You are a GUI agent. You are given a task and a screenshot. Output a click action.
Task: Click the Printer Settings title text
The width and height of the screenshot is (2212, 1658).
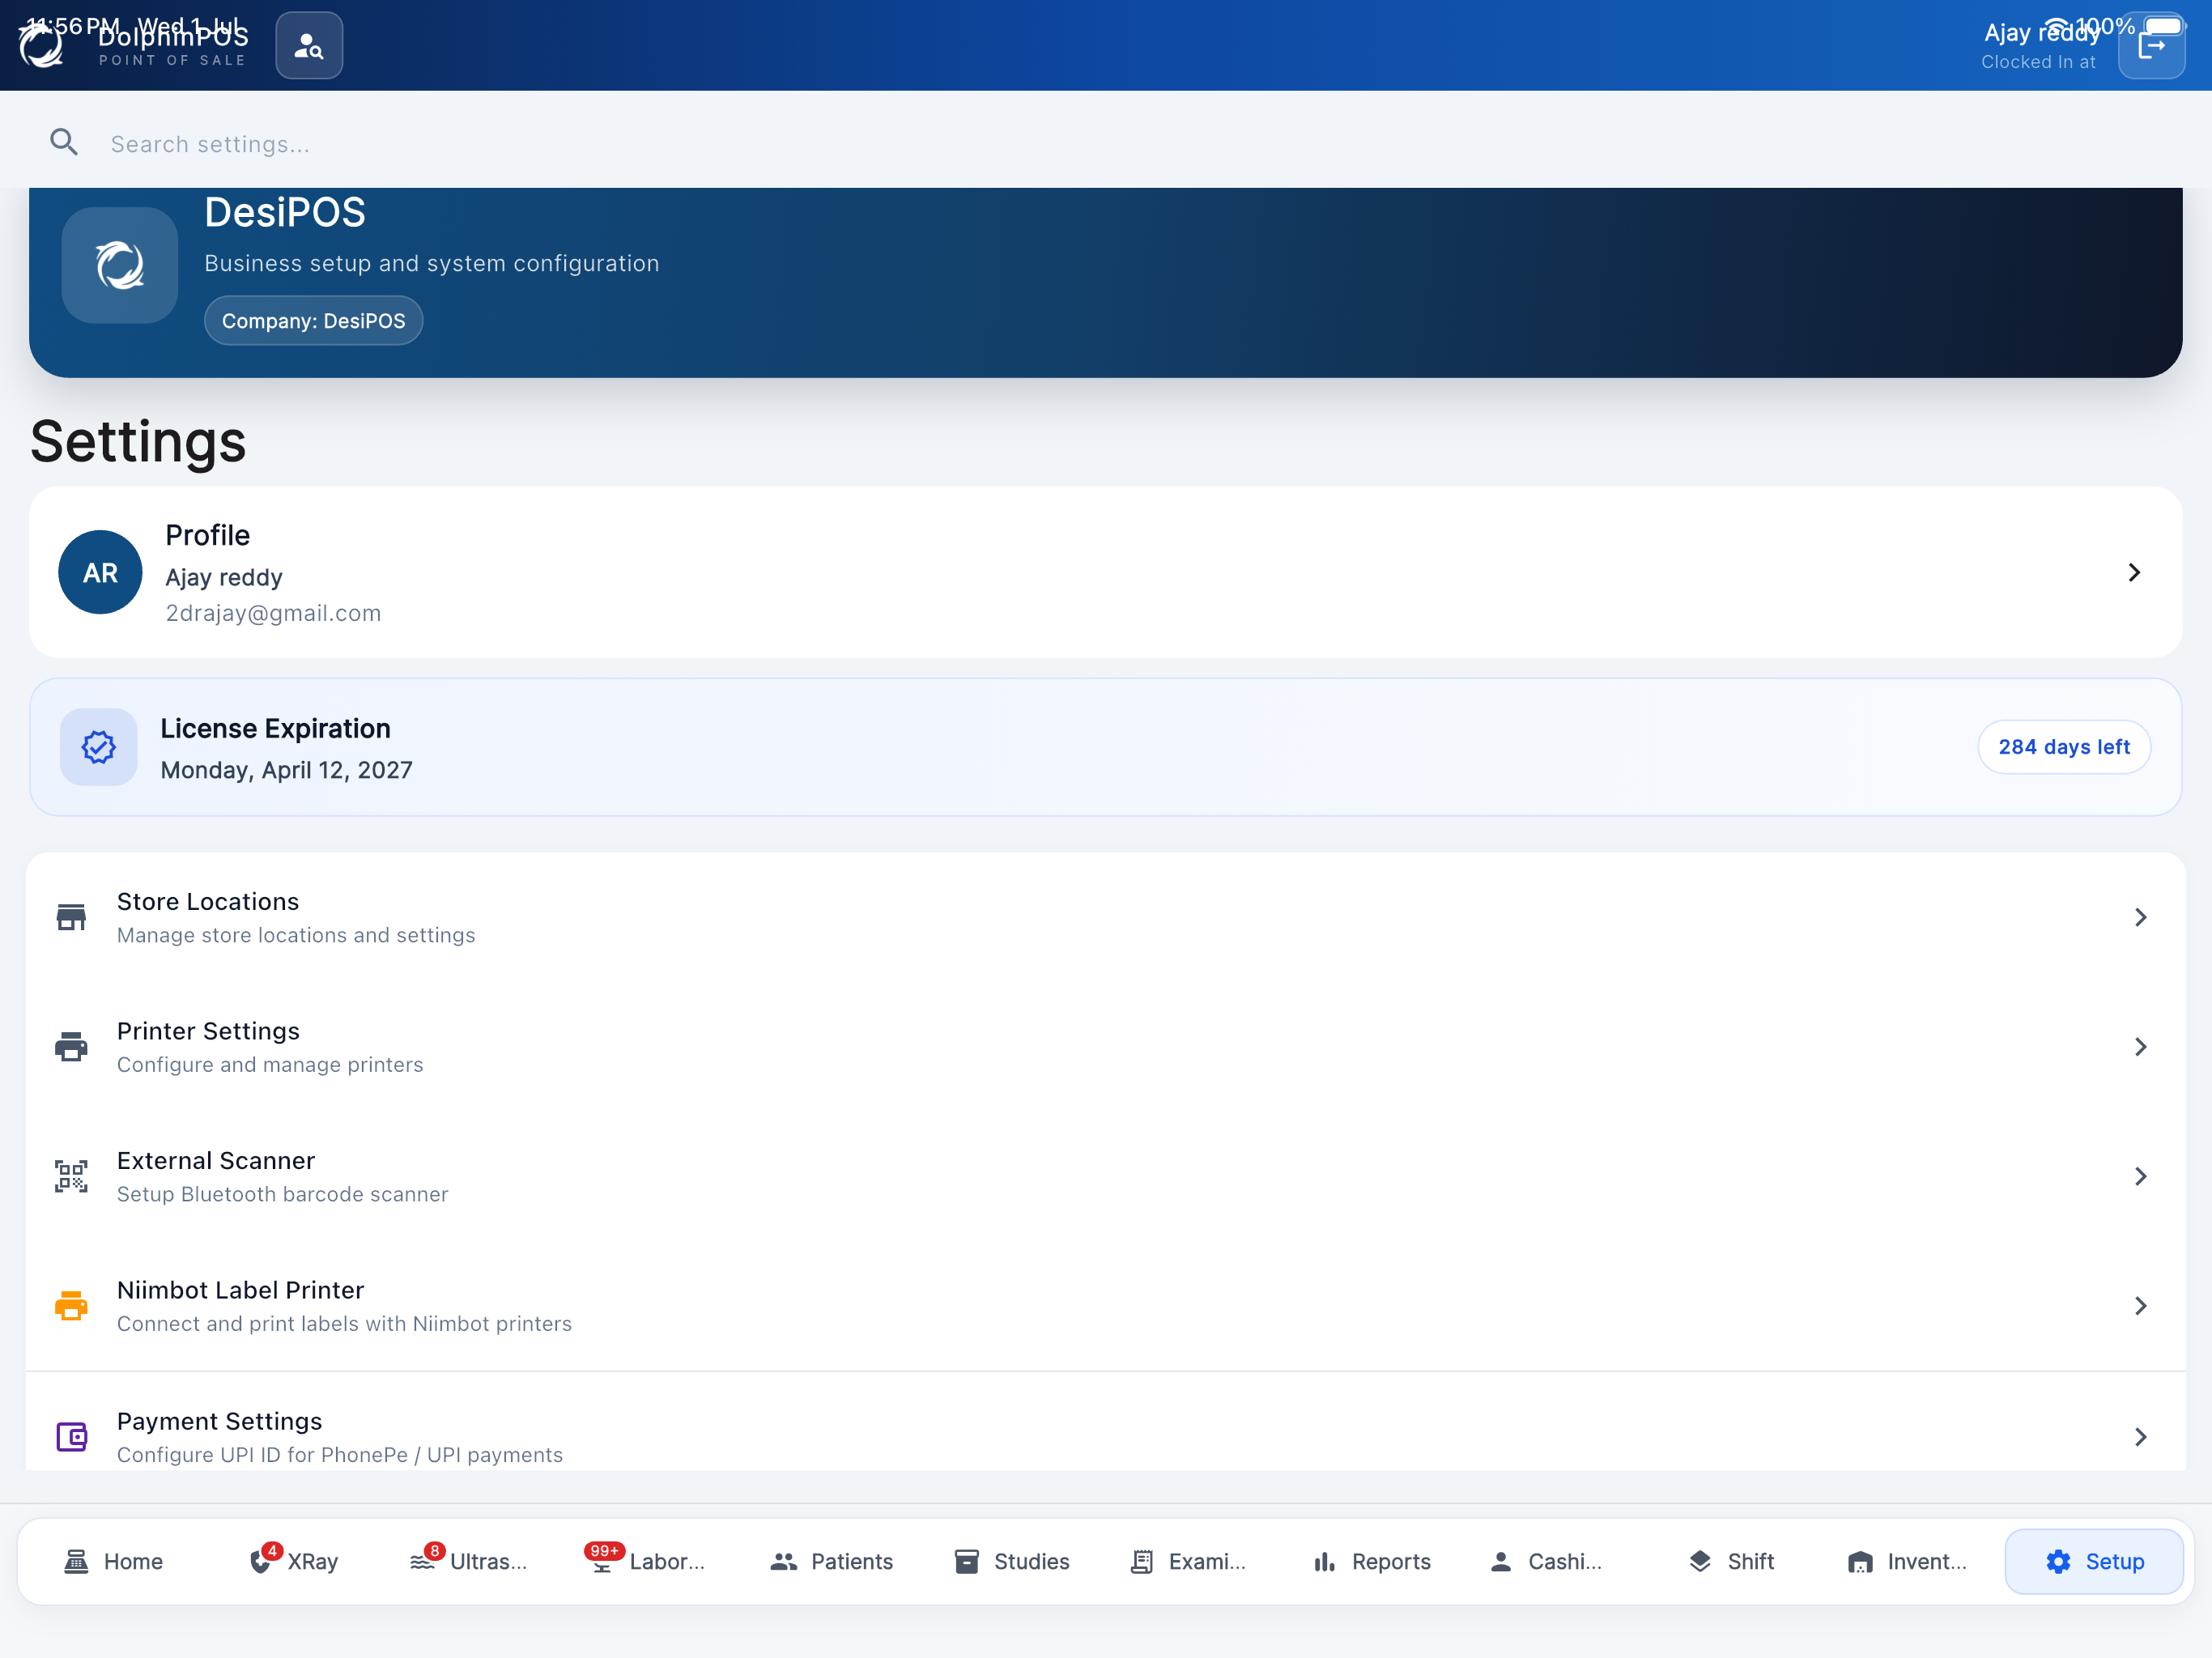pyautogui.click(x=208, y=1031)
